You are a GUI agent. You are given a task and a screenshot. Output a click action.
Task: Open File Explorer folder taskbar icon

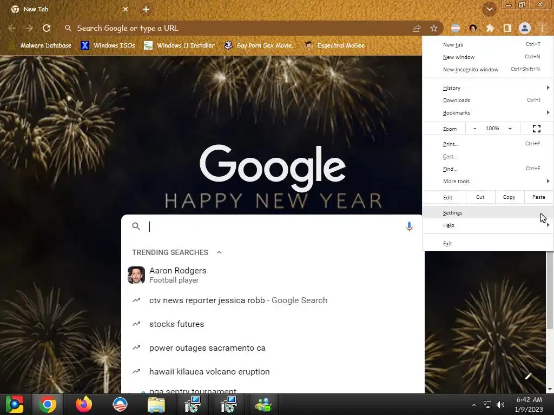pos(156,404)
